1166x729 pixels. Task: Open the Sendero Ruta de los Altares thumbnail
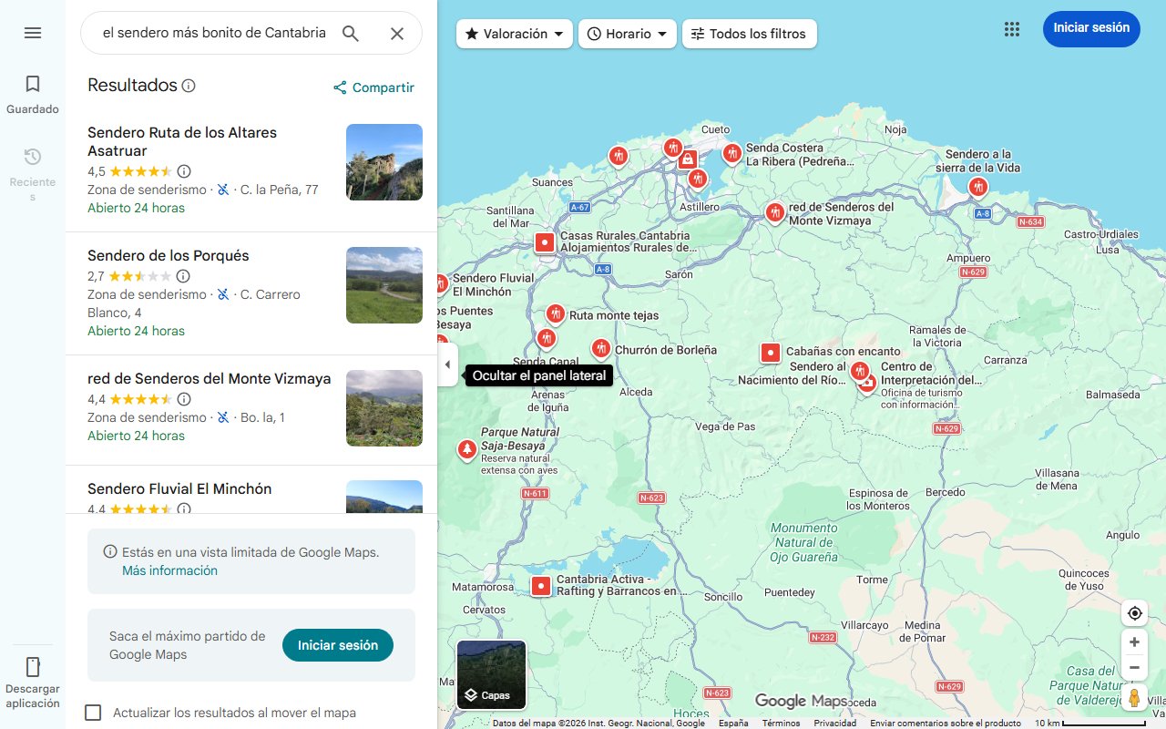pyautogui.click(x=384, y=162)
